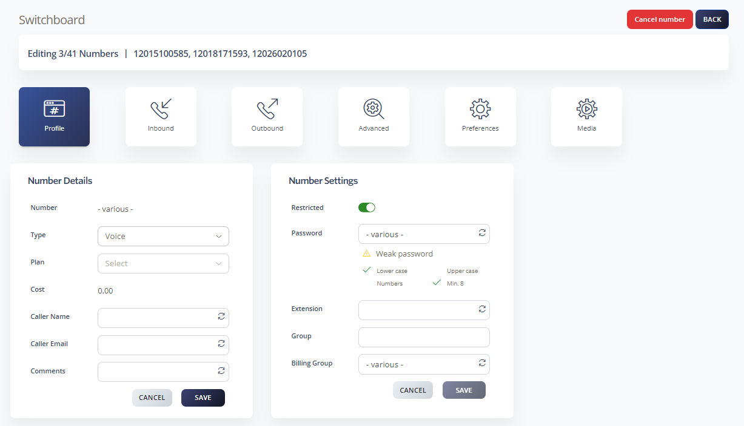The width and height of the screenshot is (744, 426).
Task: Save the Number Details form
Action: (203, 398)
